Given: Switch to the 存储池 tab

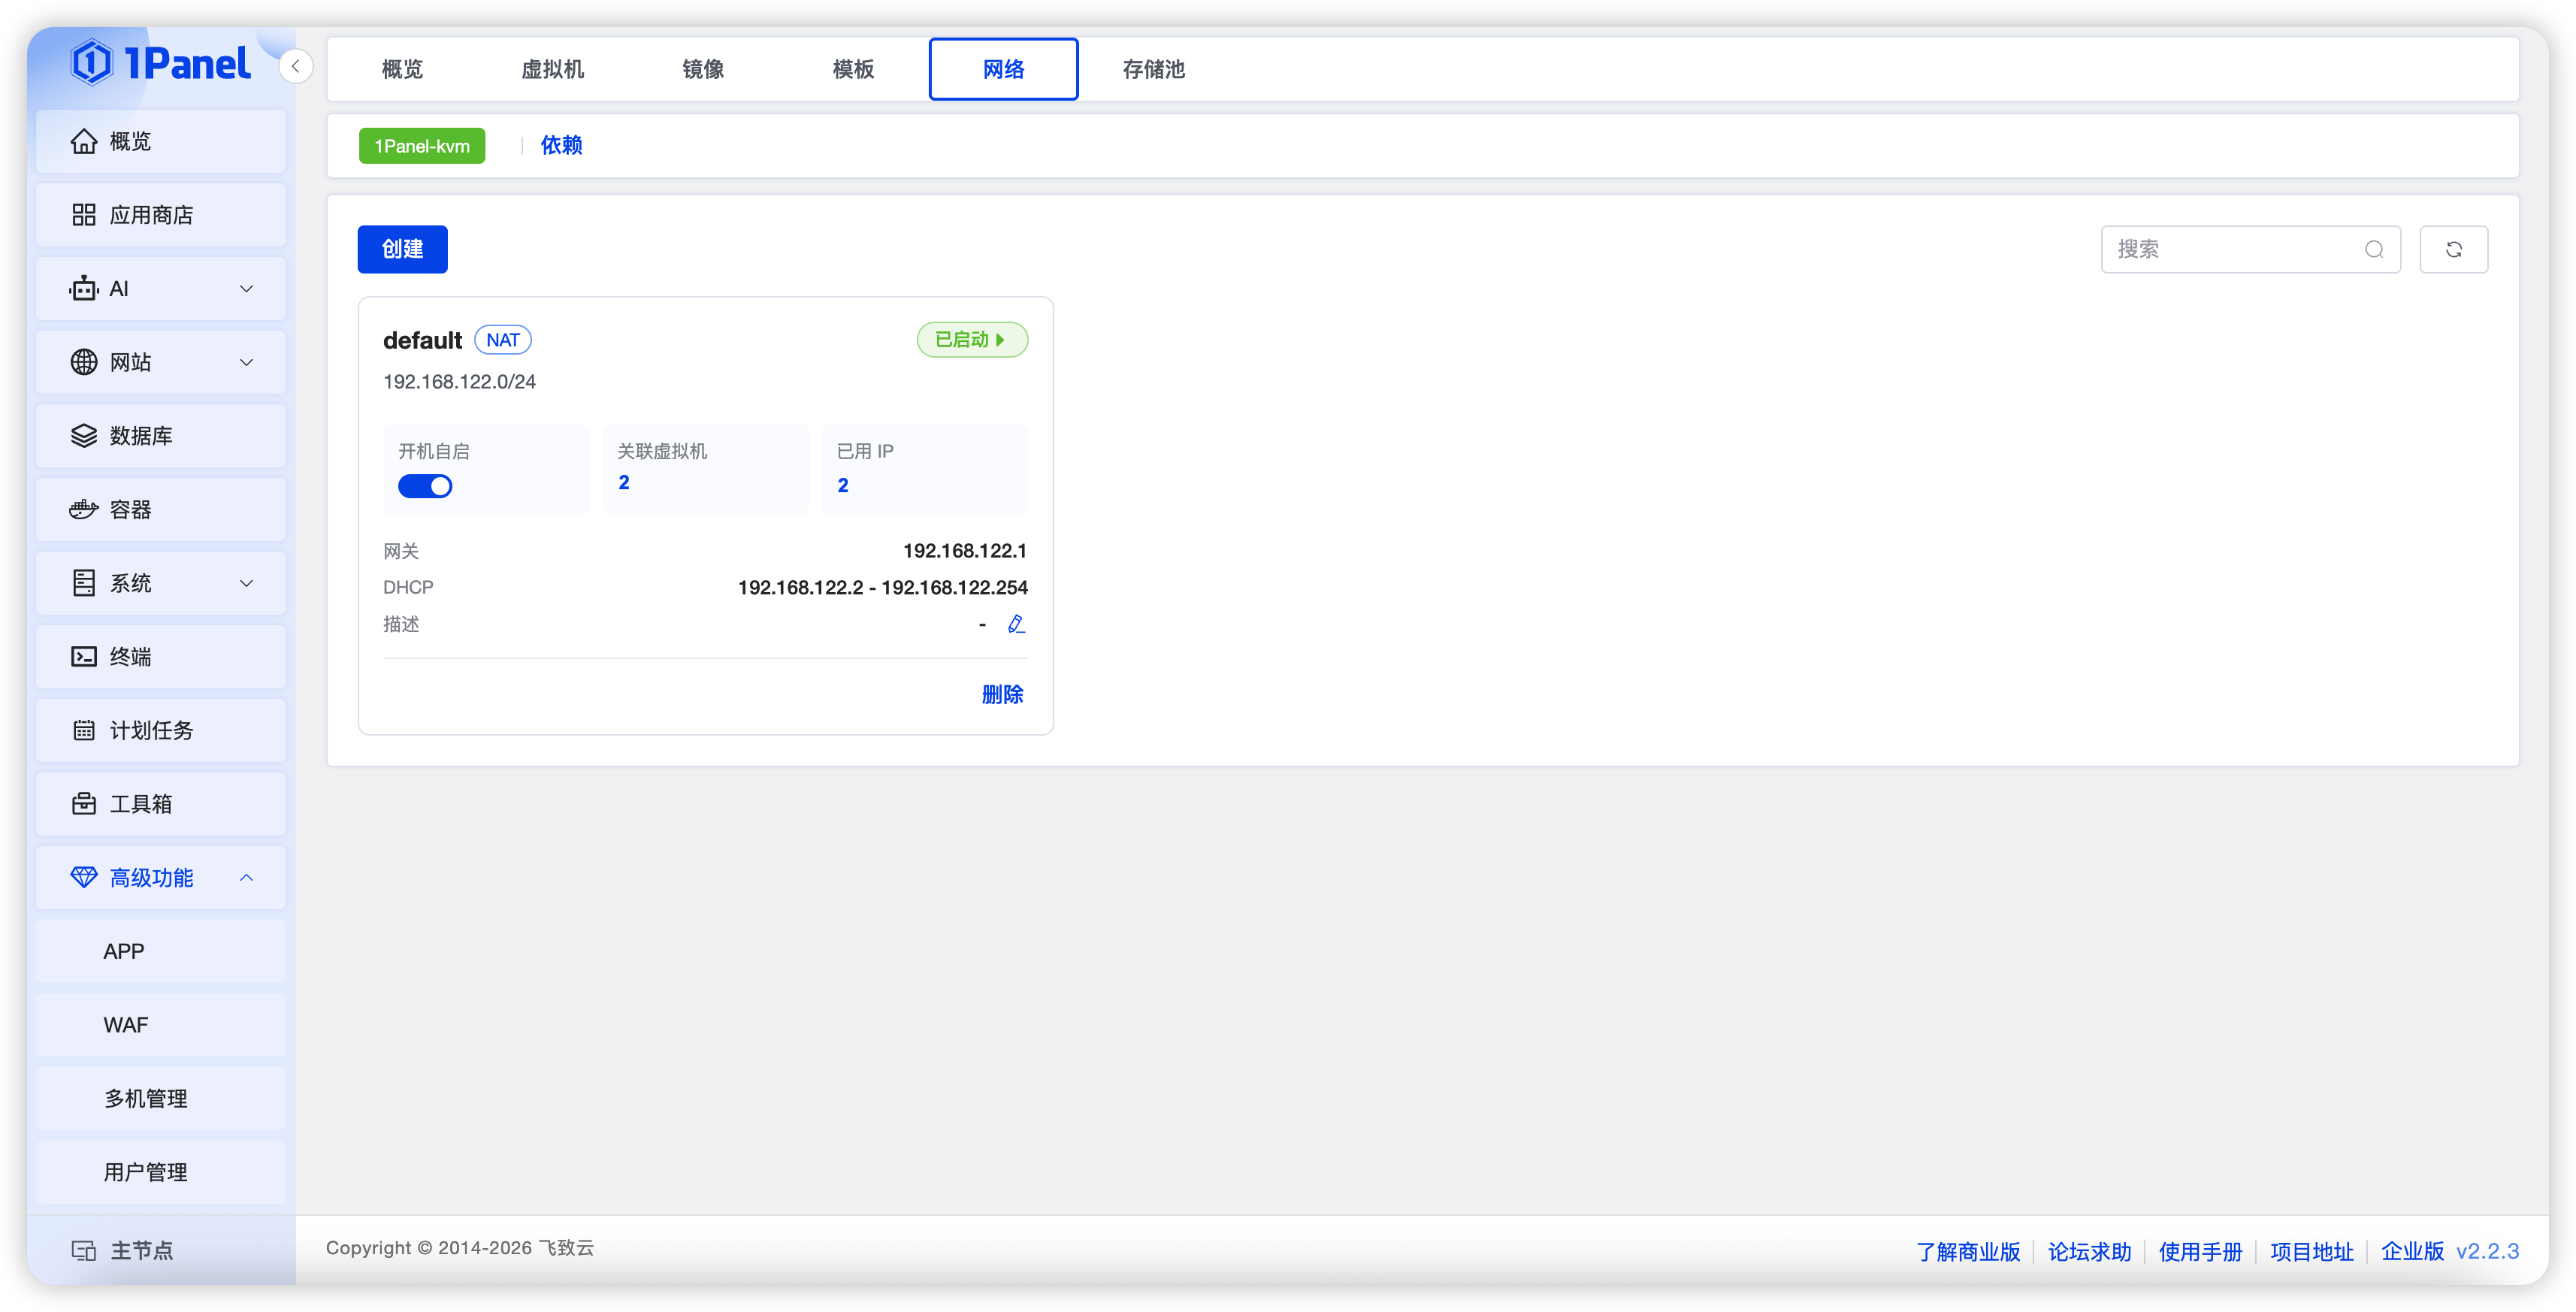Looking at the screenshot, I should [x=1153, y=69].
